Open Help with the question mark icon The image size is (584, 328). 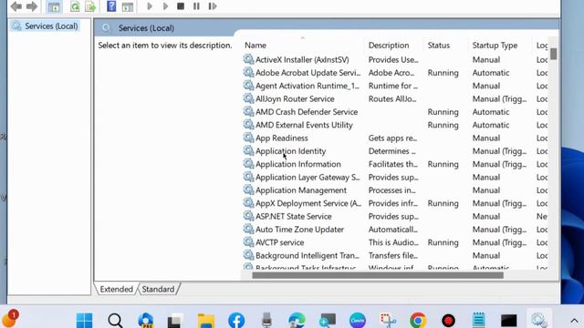click(x=111, y=6)
